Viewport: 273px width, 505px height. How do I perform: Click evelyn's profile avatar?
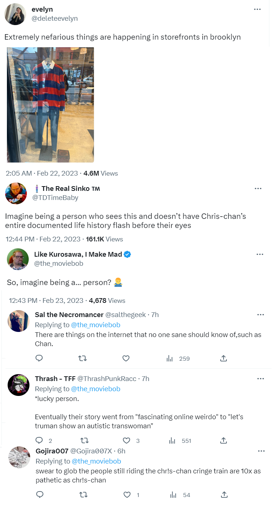click(x=15, y=14)
